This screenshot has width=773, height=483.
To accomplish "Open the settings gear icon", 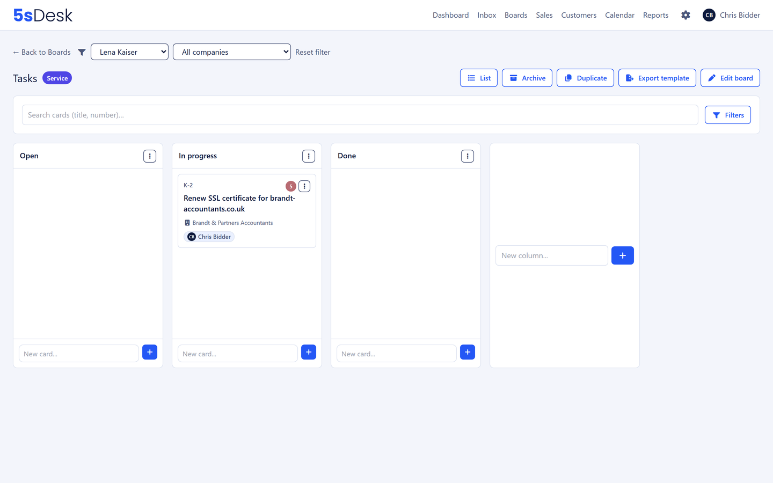I will 686,15.
